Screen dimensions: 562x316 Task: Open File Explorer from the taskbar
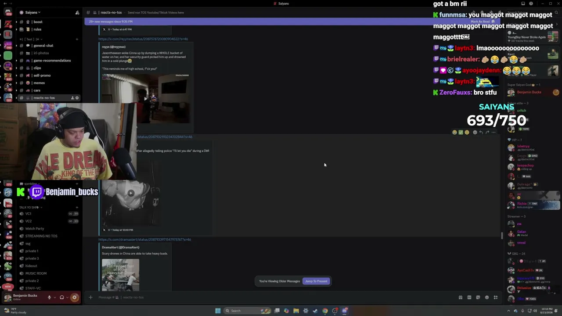296,311
